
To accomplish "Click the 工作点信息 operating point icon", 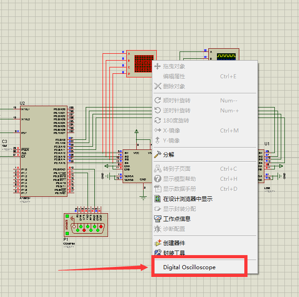I will 158,219.
